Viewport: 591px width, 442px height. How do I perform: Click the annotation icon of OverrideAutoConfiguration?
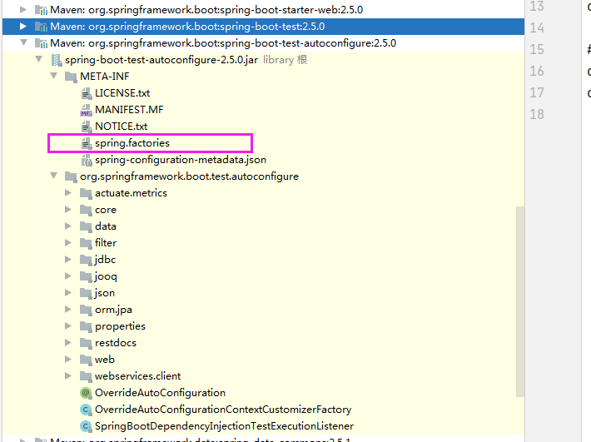(86, 393)
